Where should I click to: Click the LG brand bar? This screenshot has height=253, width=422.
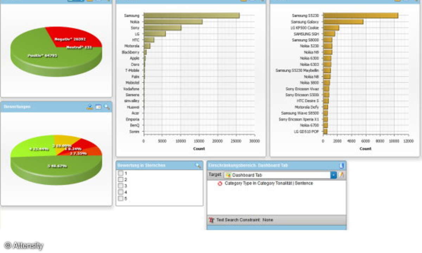(x=155, y=34)
